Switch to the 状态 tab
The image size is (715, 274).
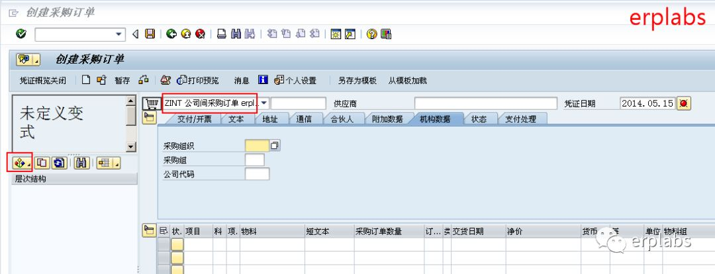(x=479, y=119)
